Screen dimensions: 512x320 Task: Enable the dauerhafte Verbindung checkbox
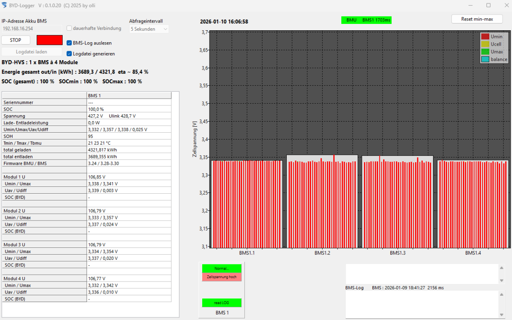coord(70,29)
